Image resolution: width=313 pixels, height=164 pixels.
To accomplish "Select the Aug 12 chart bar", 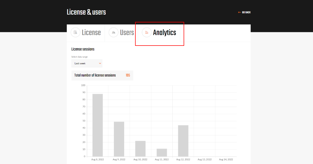I will click(183, 141).
